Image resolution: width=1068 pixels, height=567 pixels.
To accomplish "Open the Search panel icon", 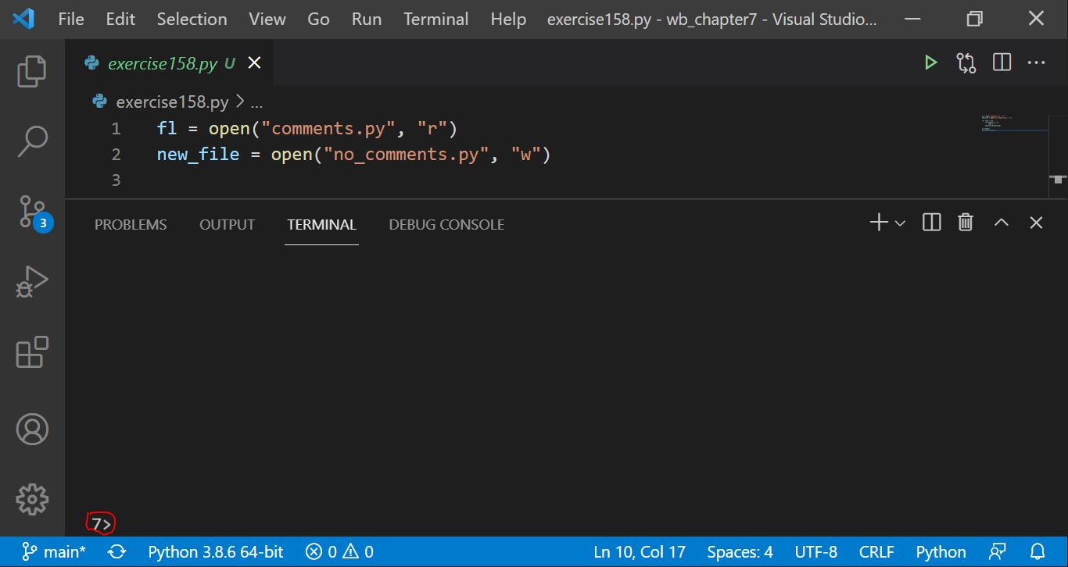I will pyautogui.click(x=32, y=139).
